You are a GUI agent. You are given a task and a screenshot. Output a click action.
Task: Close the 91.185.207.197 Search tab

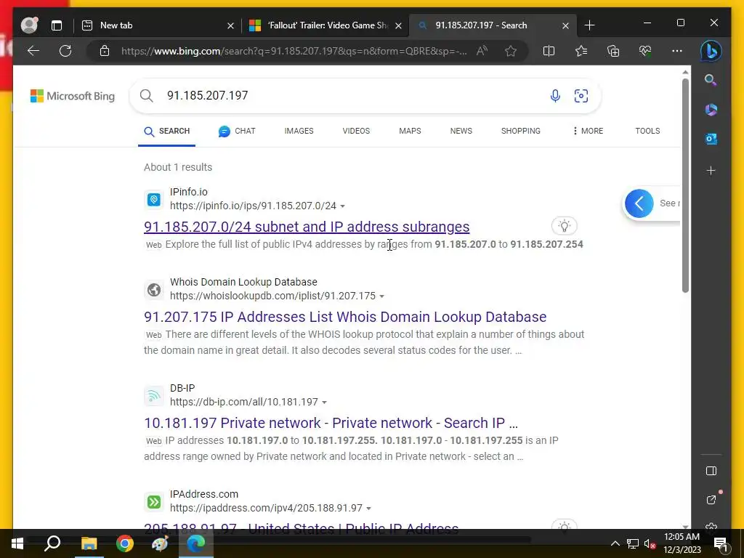click(x=565, y=25)
